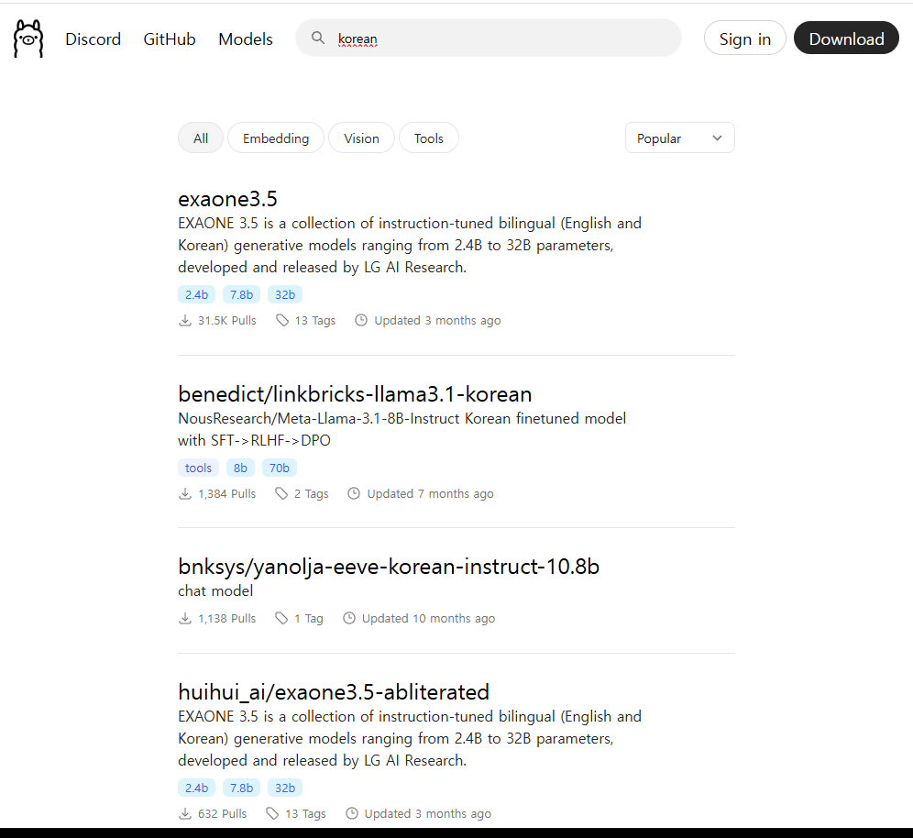Open bnksys/yanolja-eeve-korean-instruct-10.8b model
This screenshot has width=913, height=838.
389,567
